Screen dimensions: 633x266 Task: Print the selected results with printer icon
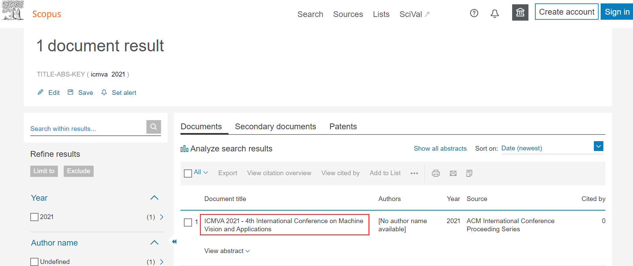pyautogui.click(x=436, y=173)
